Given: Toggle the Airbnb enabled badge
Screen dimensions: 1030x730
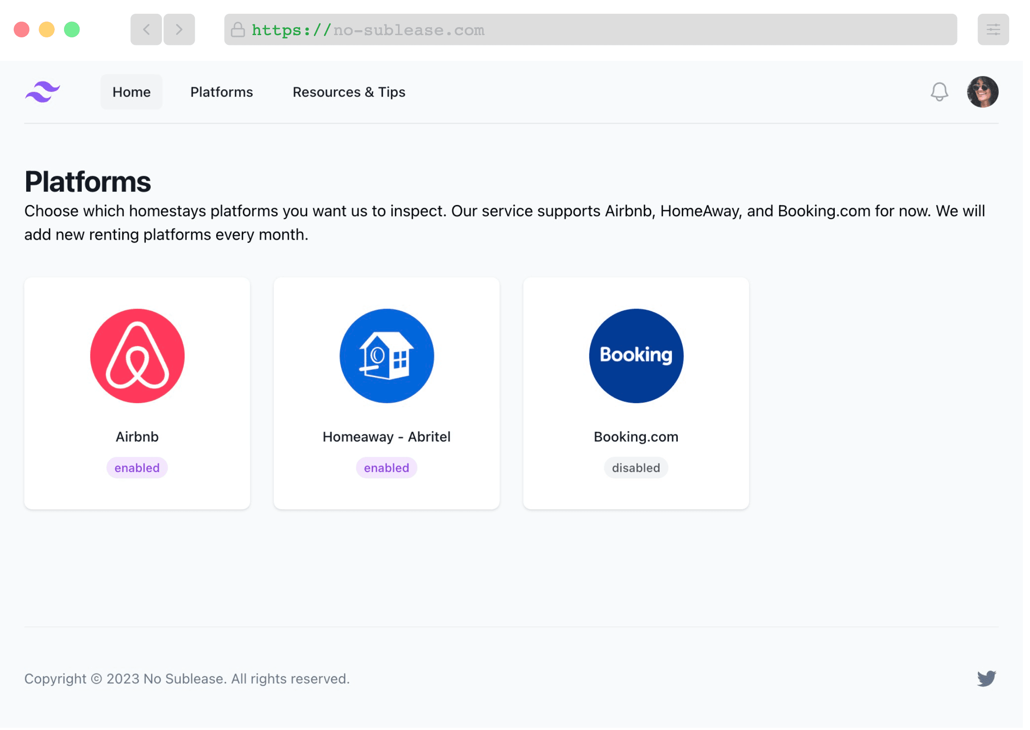Looking at the screenshot, I should 137,468.
